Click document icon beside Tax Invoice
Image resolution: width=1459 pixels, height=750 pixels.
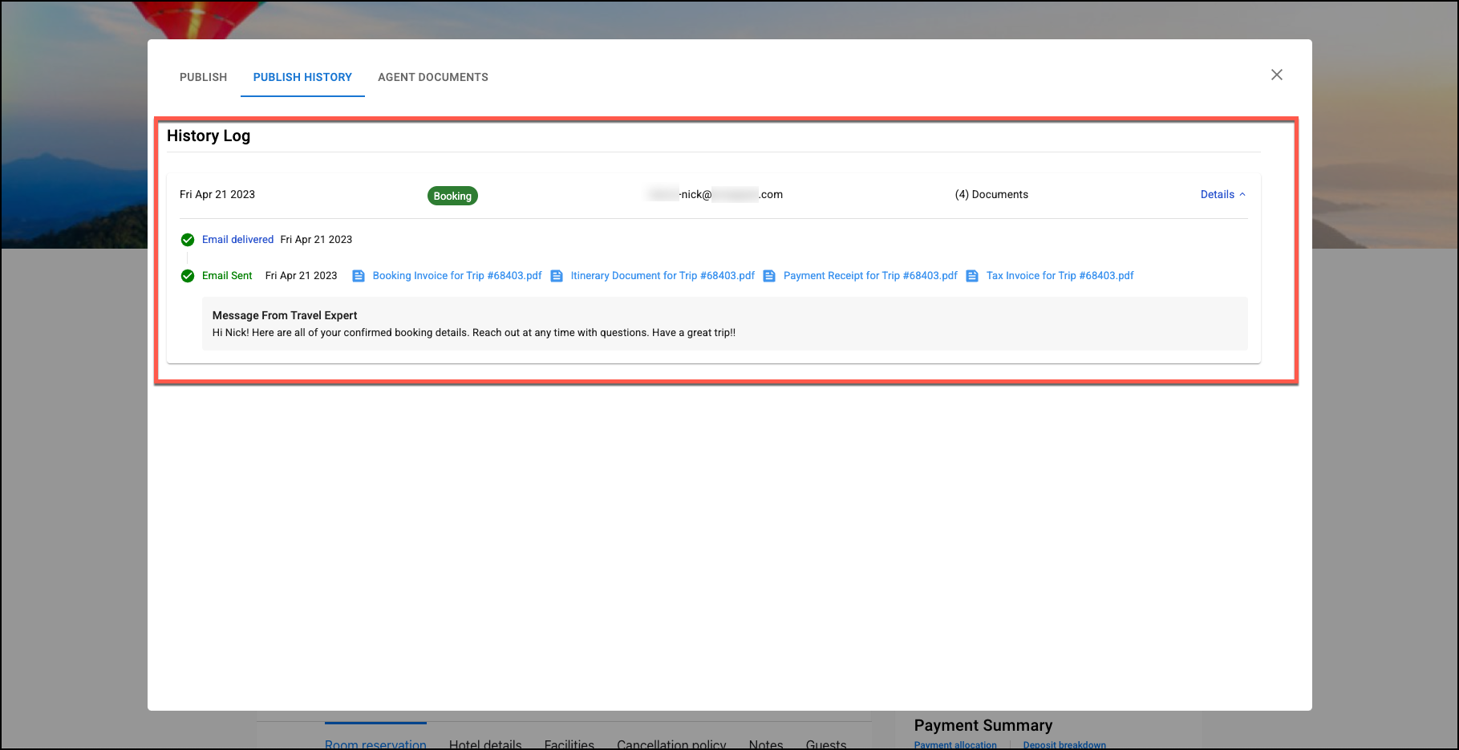pyautogui.click(x=972, y=276)
